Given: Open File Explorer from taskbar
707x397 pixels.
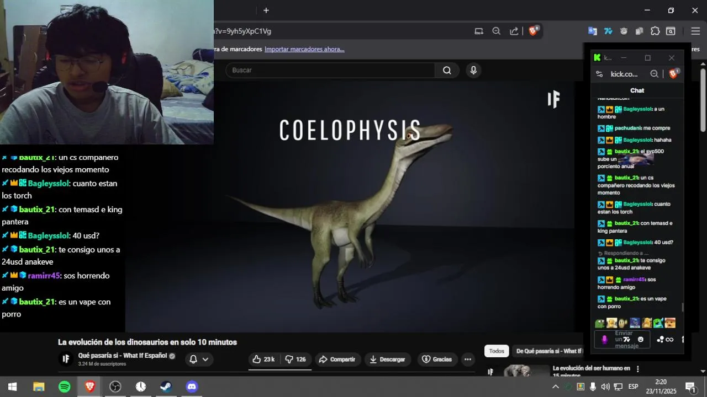Looking at the screenshot, I should click(39, 387).
